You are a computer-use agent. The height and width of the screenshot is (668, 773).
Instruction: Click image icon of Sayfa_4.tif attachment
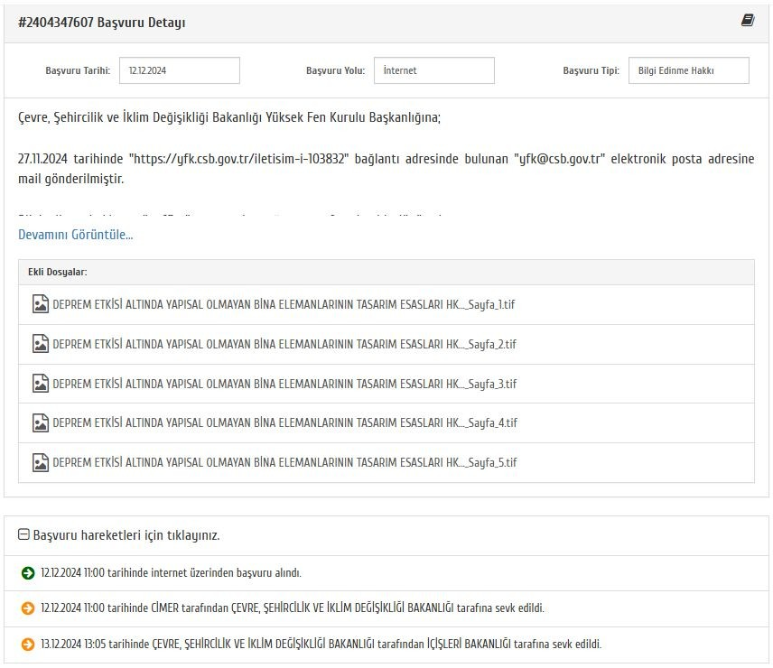pos(41,422)
